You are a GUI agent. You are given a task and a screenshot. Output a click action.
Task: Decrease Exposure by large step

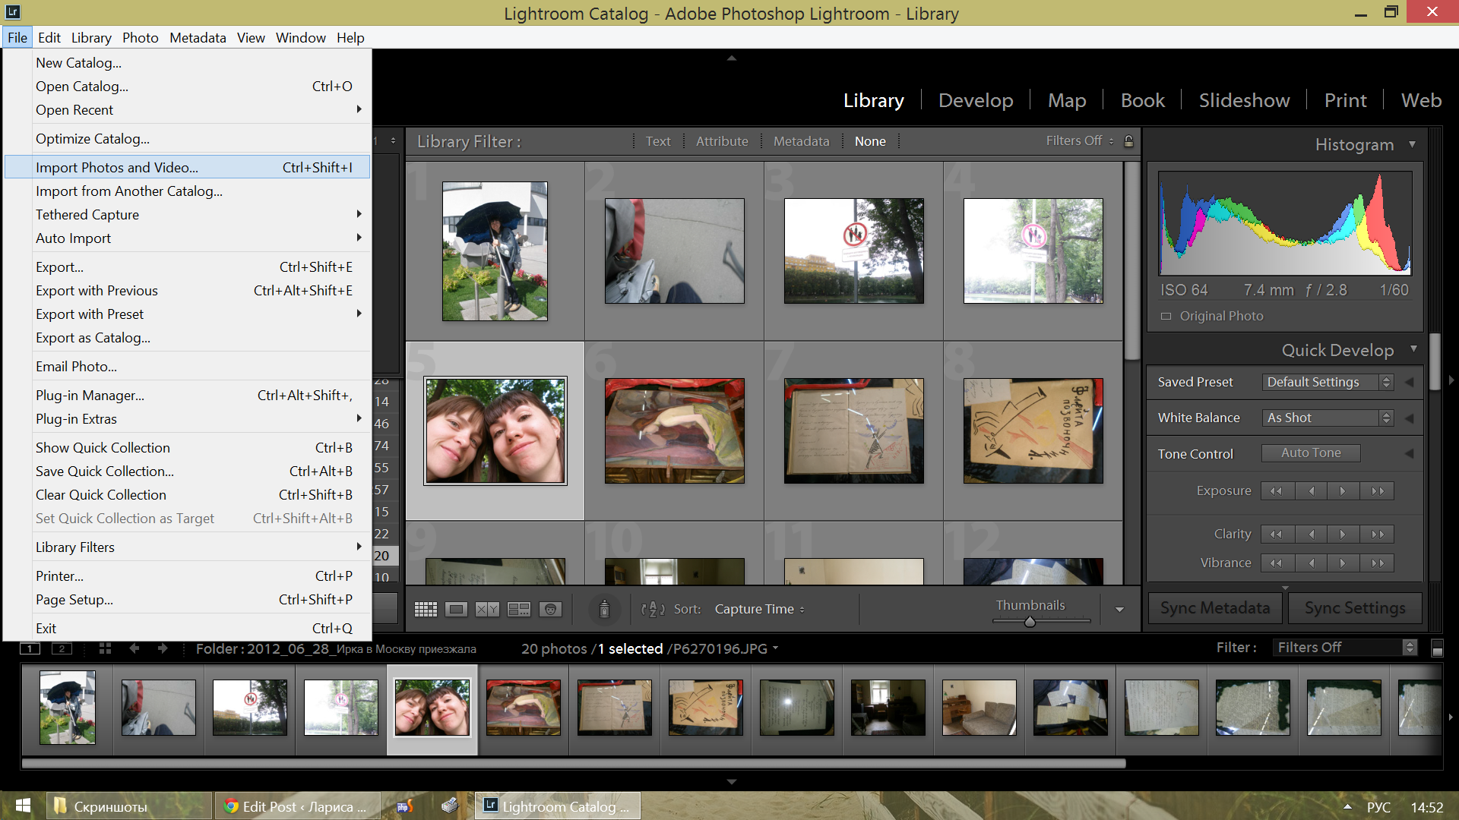click(x=1277, y=491)
